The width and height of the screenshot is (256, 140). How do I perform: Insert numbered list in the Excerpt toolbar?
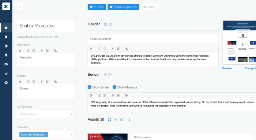pos(28,82)
